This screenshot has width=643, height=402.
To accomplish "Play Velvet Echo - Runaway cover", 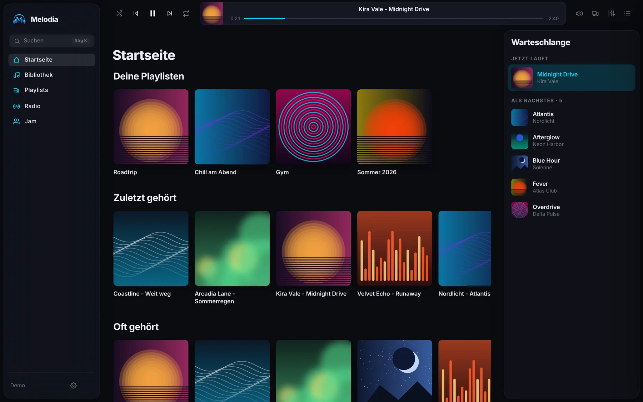I will [395, 248].
